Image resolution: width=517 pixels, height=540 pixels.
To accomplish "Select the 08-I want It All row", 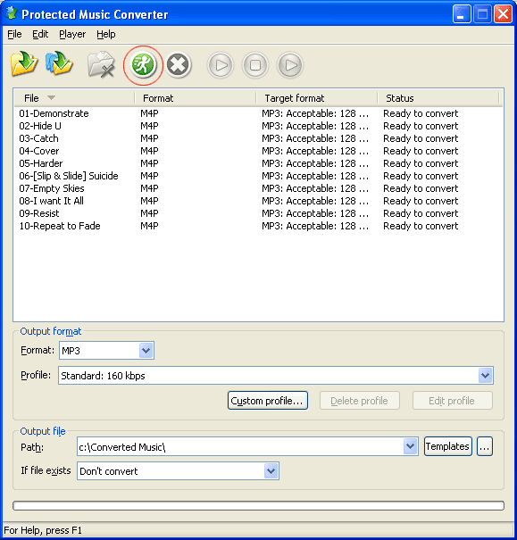I will [x=258, y=201].
